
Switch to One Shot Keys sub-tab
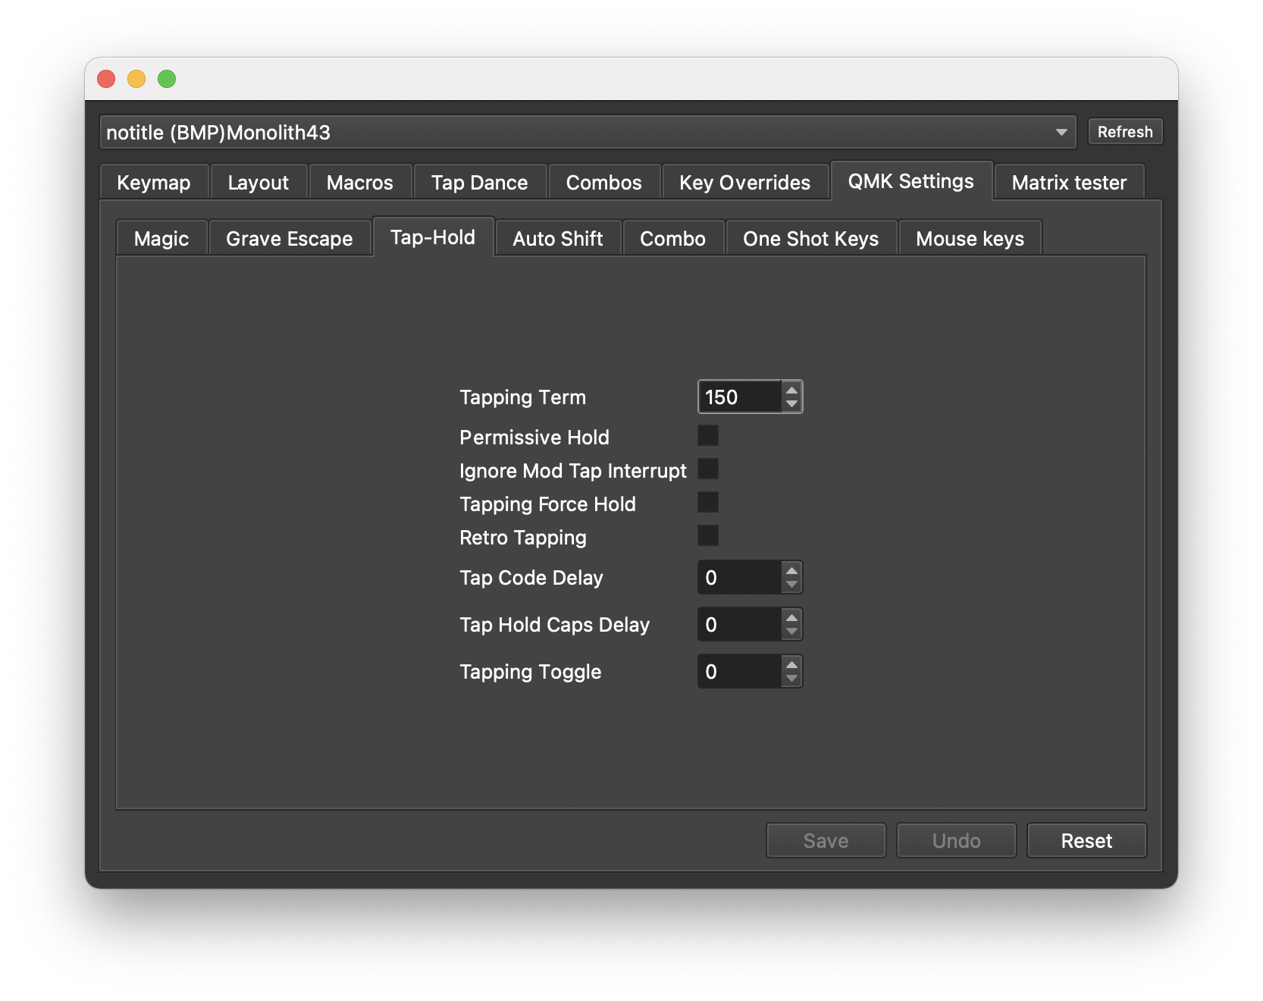point(811,239)
